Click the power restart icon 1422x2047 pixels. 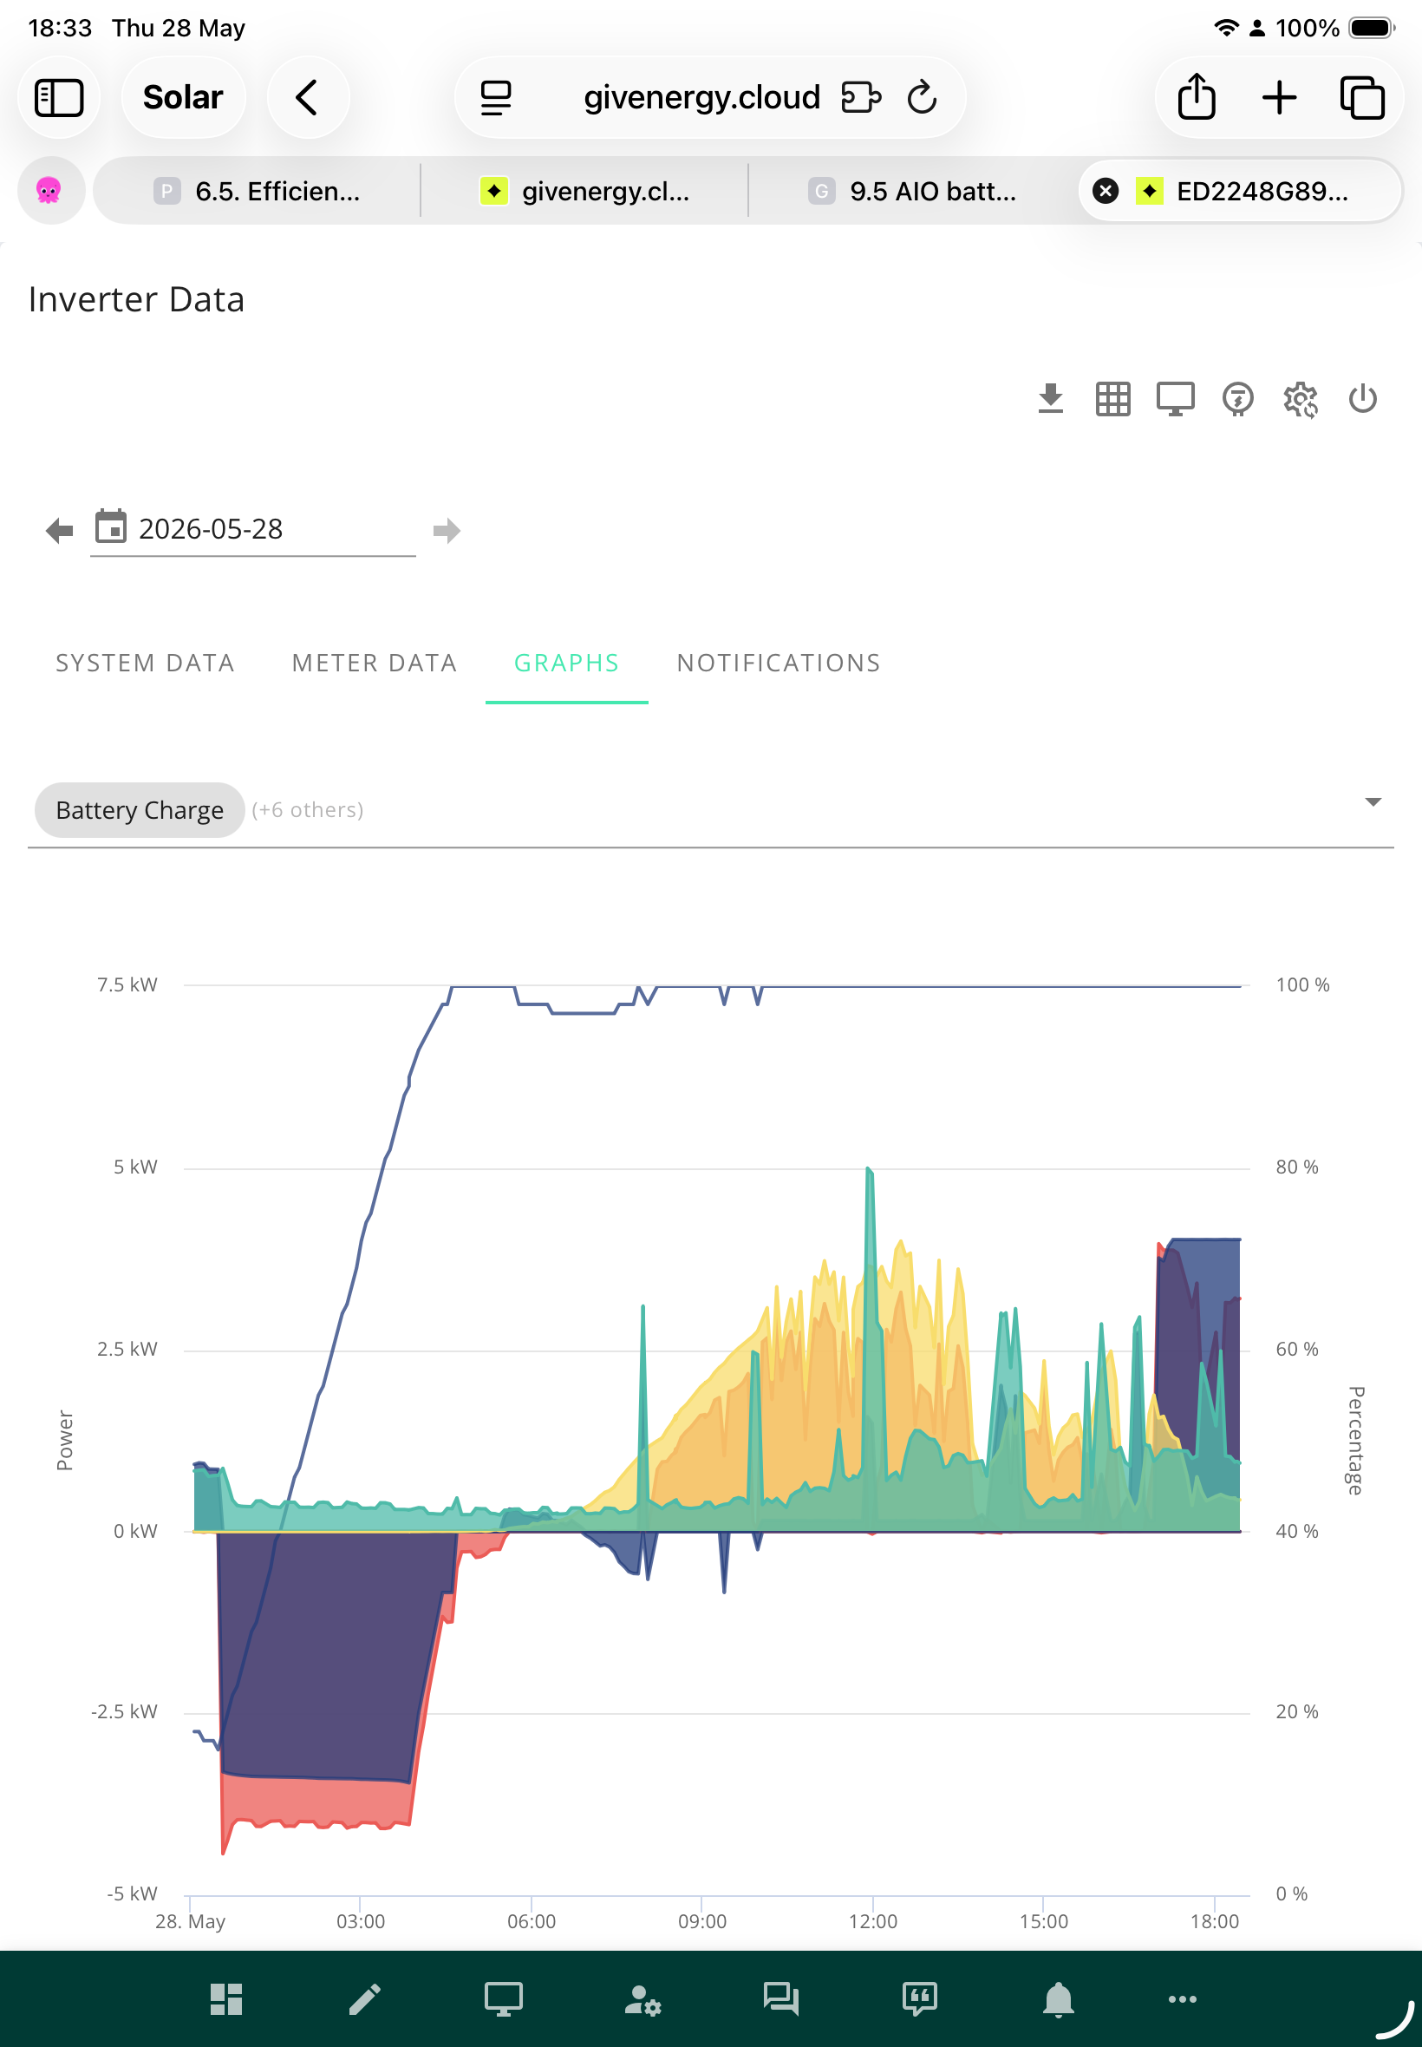1362,398
